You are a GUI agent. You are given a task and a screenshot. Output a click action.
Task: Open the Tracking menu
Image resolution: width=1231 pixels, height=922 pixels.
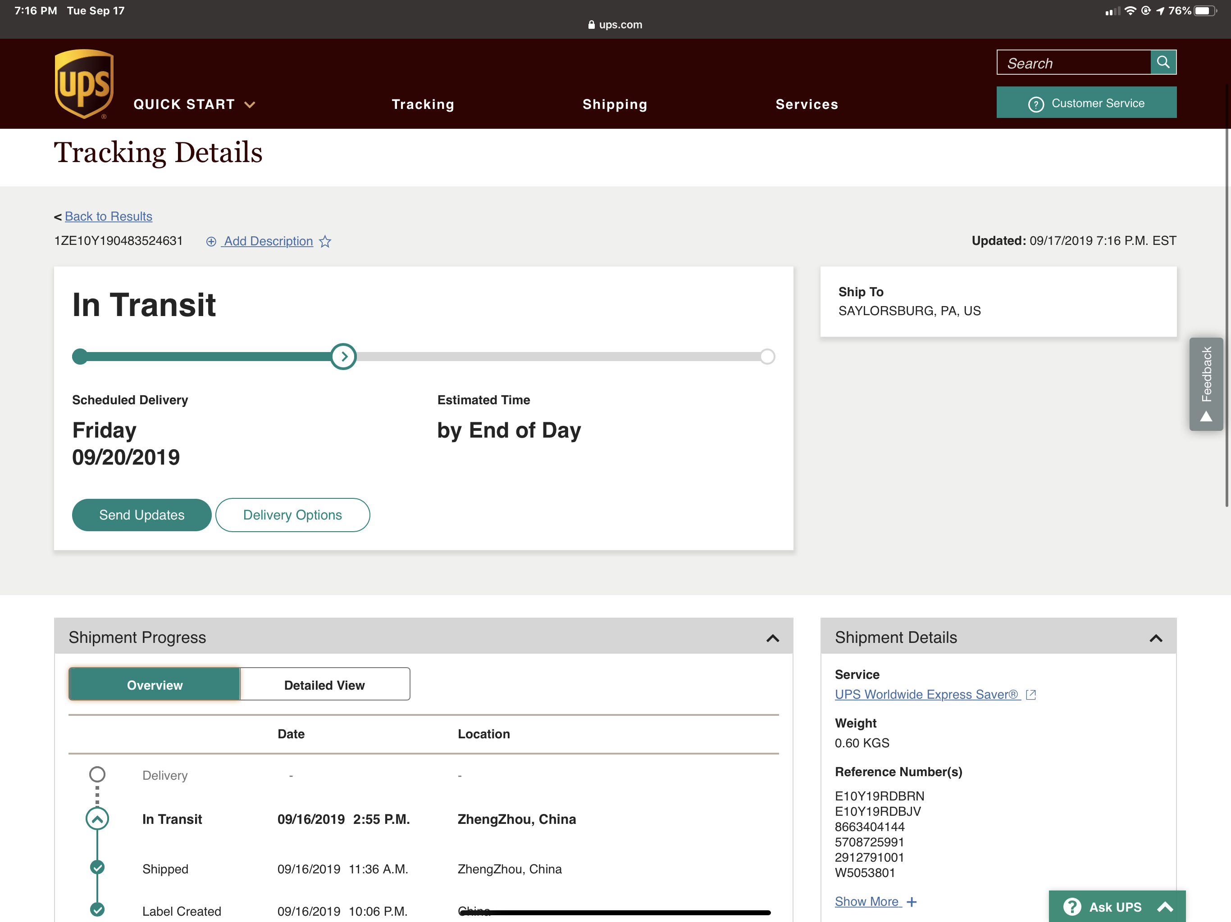(423, 104)
